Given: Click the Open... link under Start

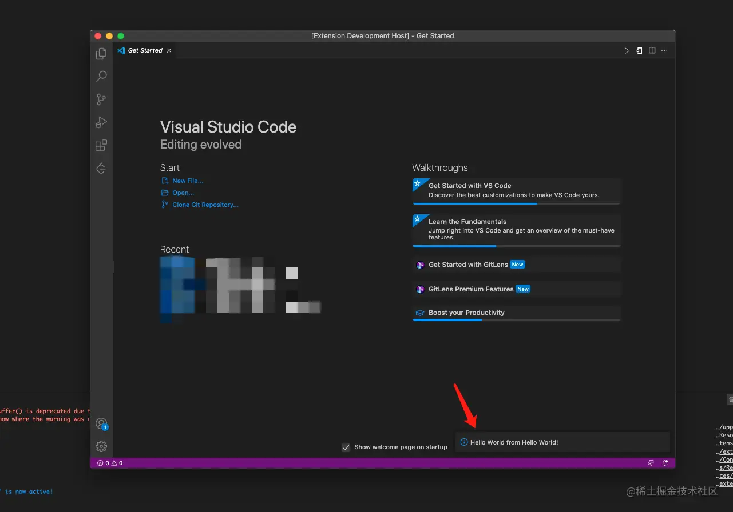Looking at the screenshot, I should [x=183, y=193].
